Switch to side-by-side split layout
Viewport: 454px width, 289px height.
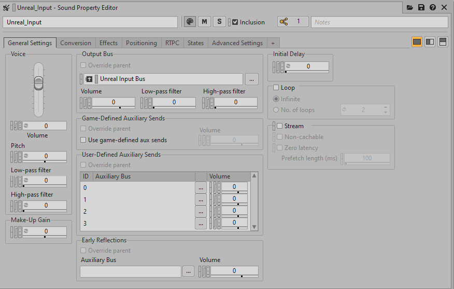click(430, 42)
